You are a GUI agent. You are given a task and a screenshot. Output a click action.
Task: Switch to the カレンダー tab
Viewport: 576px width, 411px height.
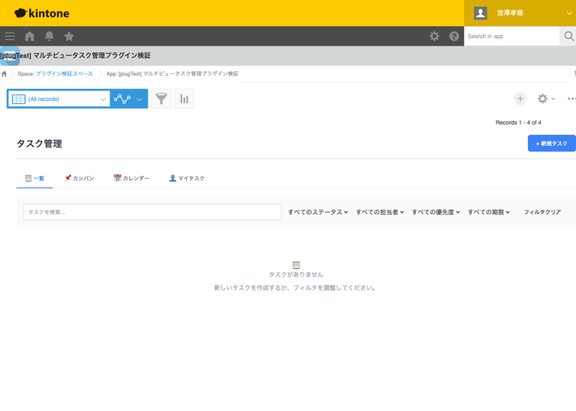(131, 178)
